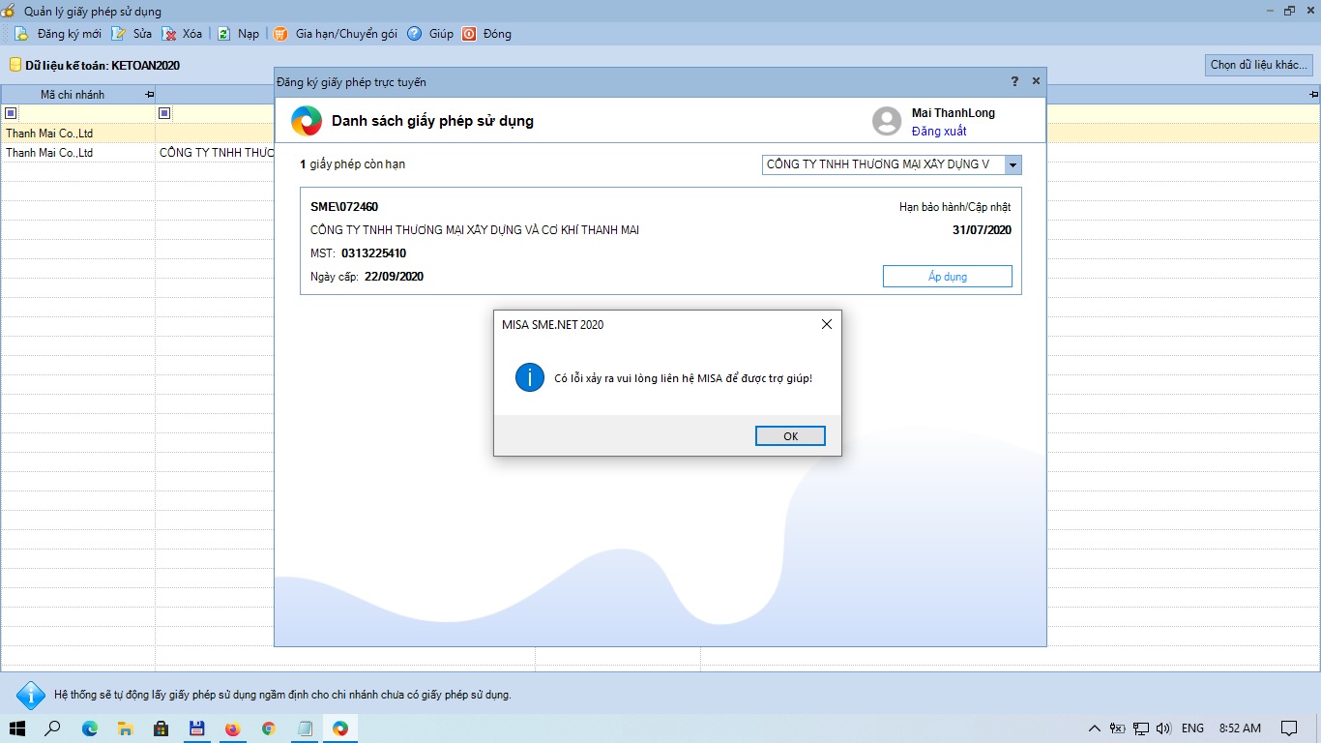The height and width of the screenshot is (743, 1321).
Task: Click the ENG language indicator
Action: 1192,728
